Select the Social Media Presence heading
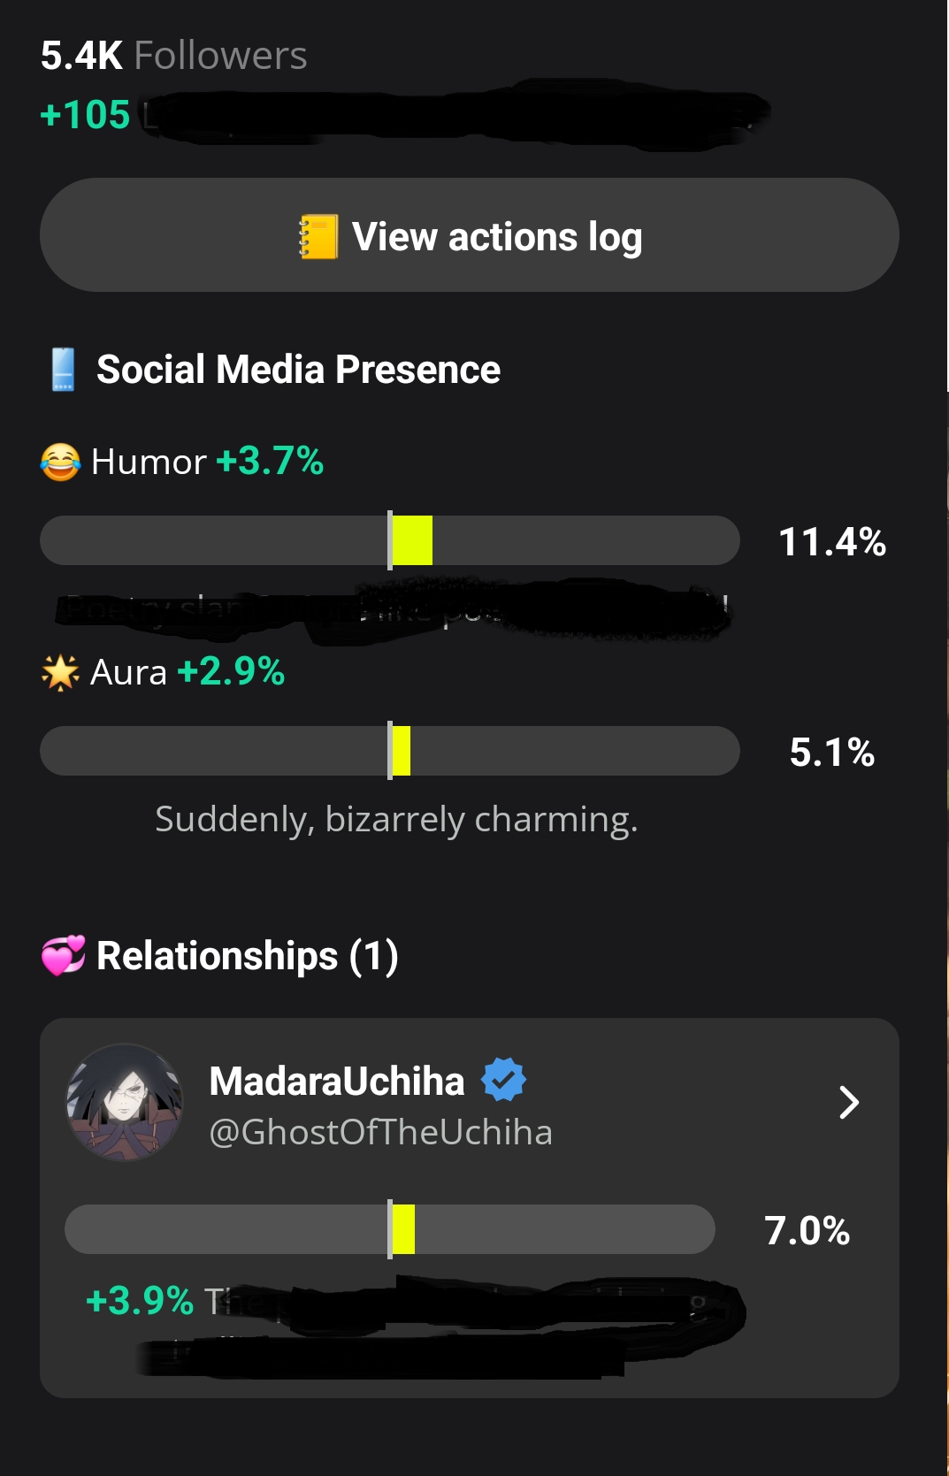The width and height of the screenshot is (949, 1476). coord(298,370)
